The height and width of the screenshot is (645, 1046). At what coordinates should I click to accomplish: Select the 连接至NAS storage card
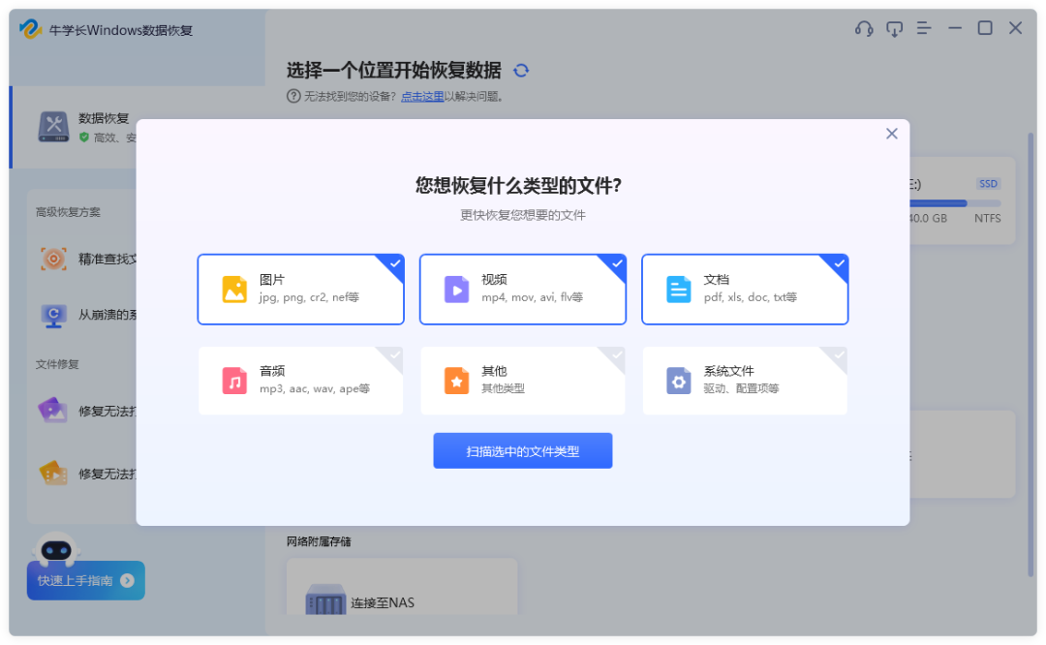pos(402,587)
